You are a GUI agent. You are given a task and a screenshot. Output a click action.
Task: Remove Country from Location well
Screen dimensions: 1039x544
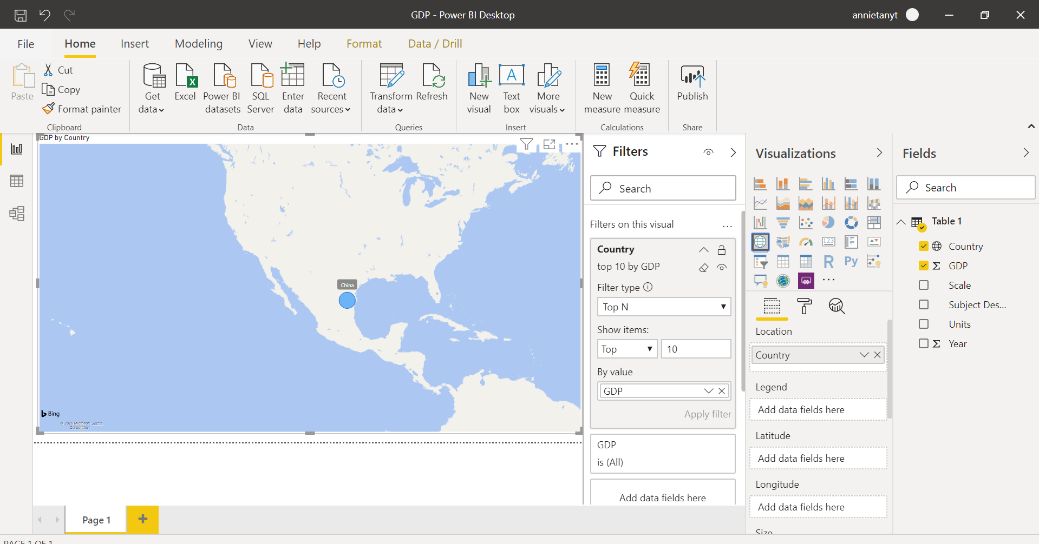[878, 355]
